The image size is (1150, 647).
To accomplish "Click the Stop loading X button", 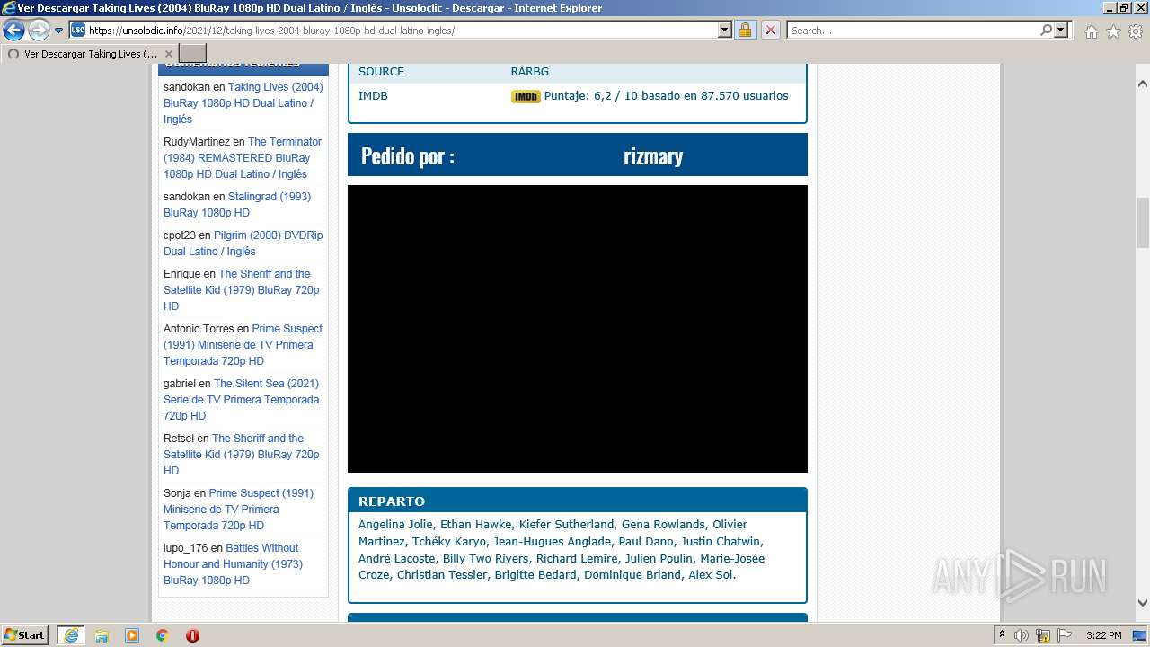I will click(x=770, y=30).
